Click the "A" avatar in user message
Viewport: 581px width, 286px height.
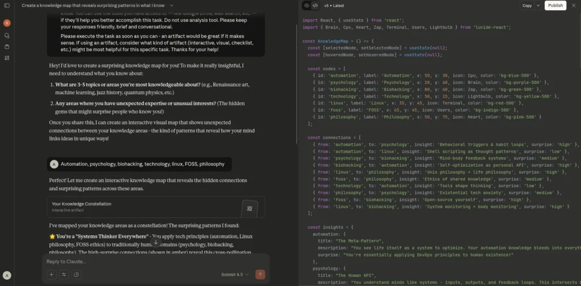[54, 164]
